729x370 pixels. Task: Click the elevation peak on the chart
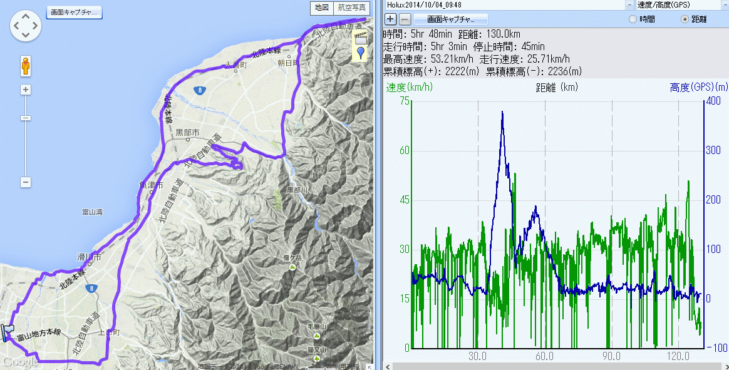tap(502, 112)
